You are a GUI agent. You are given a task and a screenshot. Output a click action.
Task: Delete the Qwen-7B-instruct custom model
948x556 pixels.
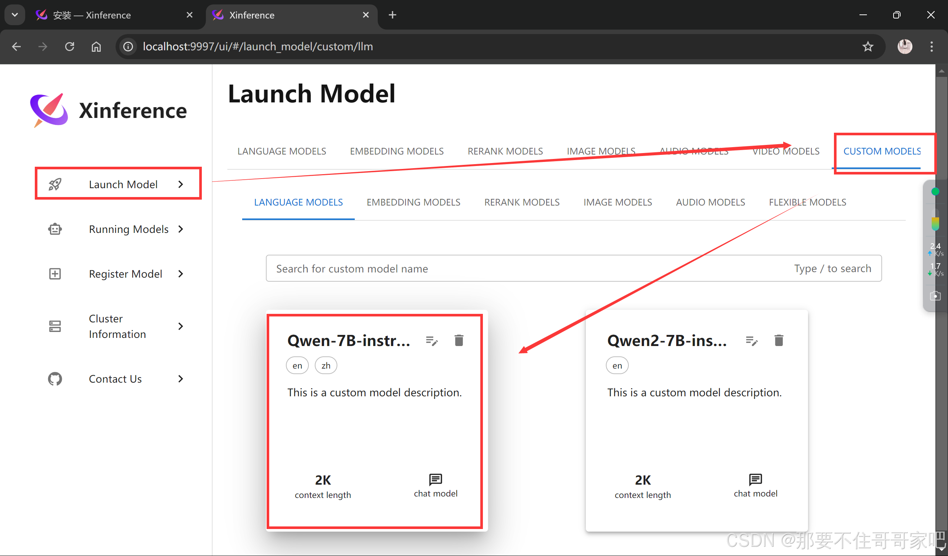tap(458, 340)
